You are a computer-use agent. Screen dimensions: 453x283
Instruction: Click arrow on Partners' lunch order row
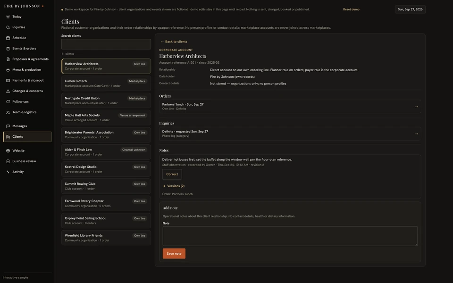(416, 107)
